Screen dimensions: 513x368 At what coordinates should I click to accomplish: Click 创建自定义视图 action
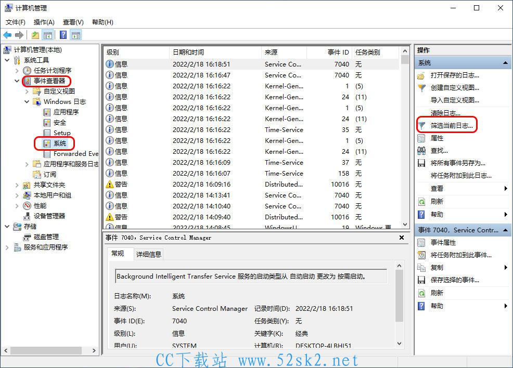tap(455, 88)
